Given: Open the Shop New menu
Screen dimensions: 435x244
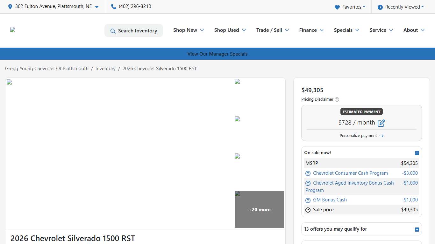Looking at the screenshot, I should (x=188, y=30).
